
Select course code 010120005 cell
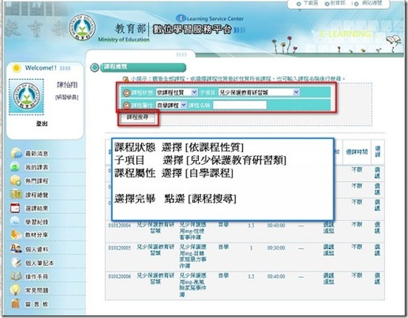(x=120, y=248)
